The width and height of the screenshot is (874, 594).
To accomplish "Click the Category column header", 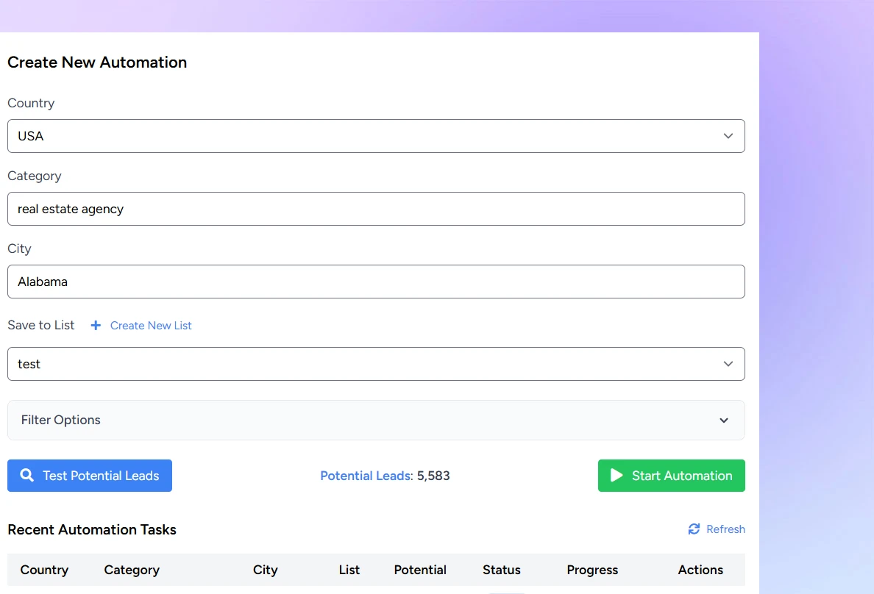I will coord(132,570).
